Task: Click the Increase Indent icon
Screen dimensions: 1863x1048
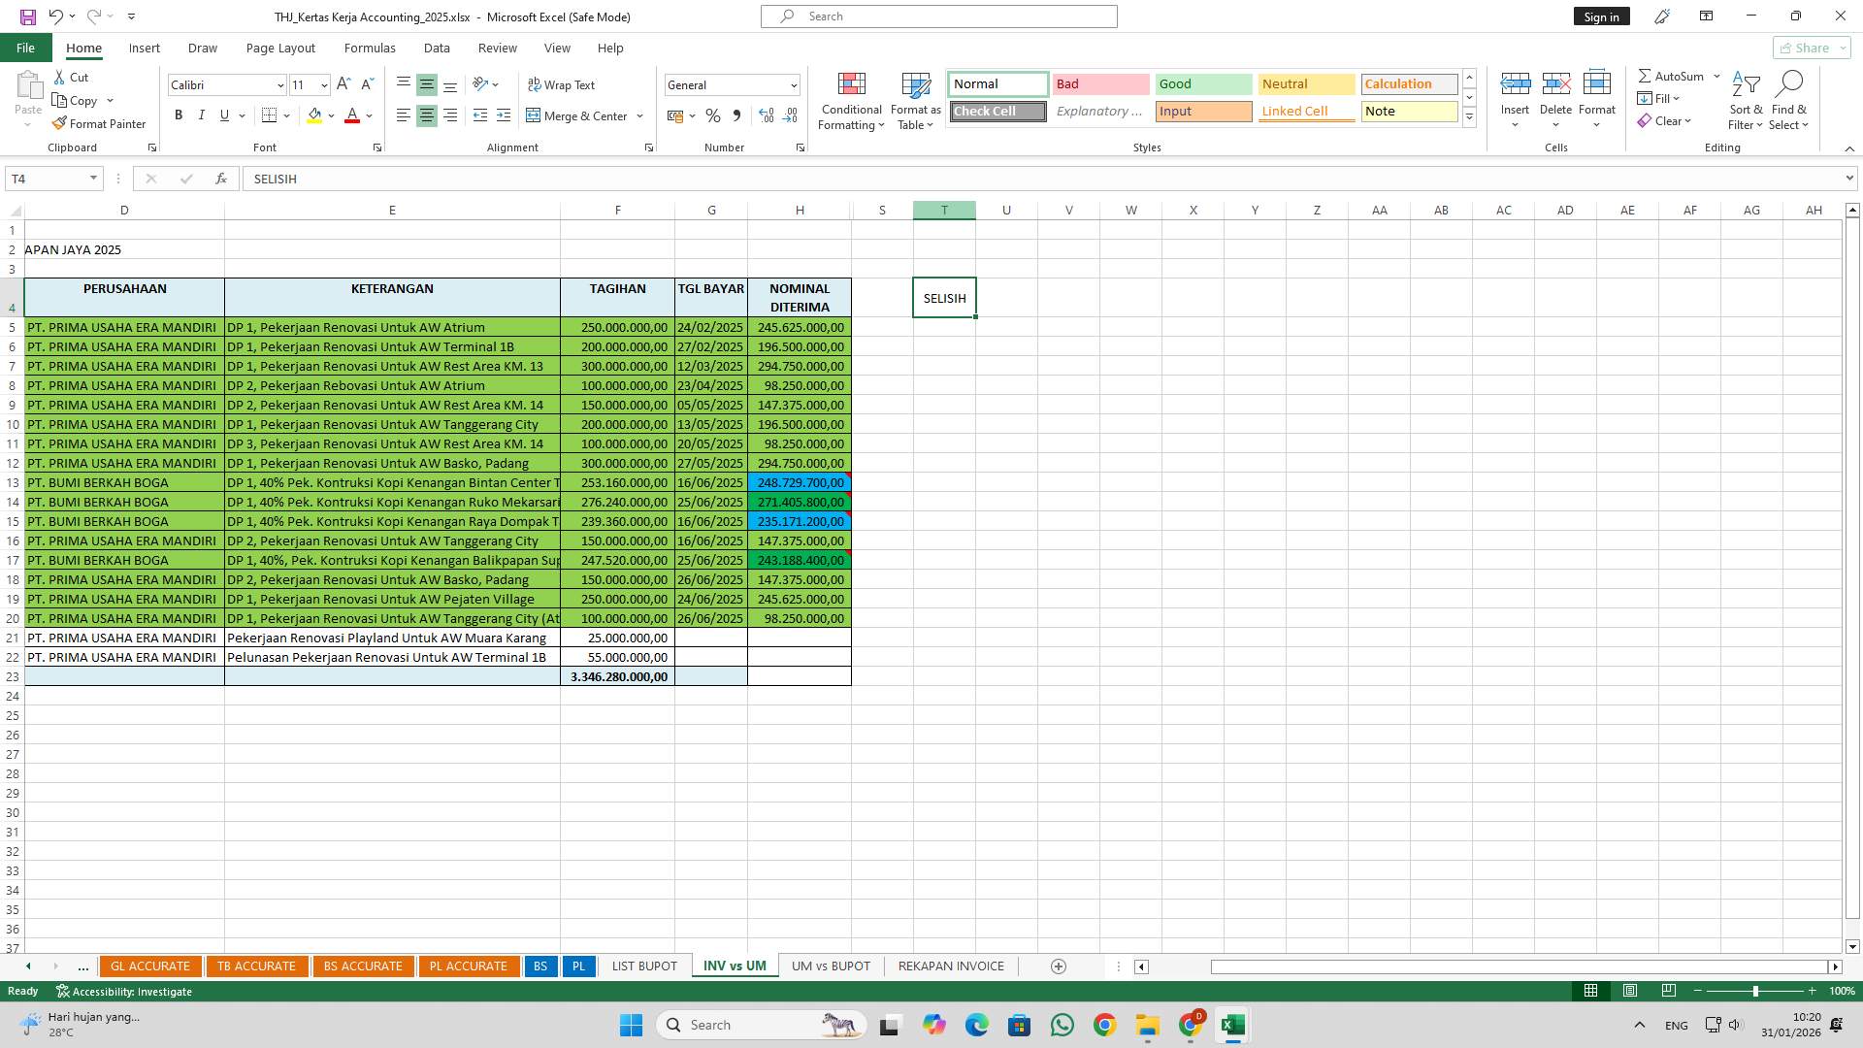Action: (503, 116)
